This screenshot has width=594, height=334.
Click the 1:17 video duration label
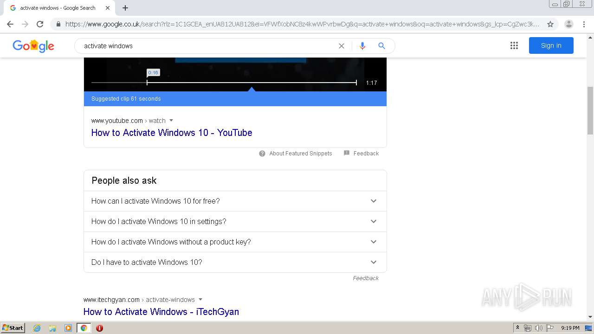(371, 83)
